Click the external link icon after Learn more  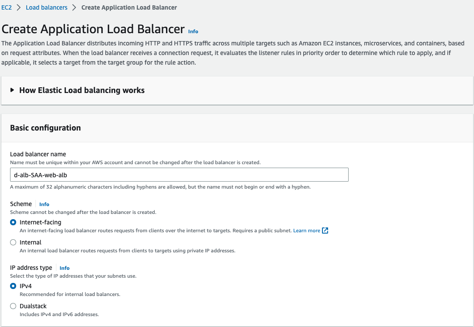coord(325,231)
